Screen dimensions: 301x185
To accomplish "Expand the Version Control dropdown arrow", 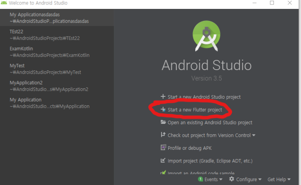I will pyautogui.click(x=254, y=135).
